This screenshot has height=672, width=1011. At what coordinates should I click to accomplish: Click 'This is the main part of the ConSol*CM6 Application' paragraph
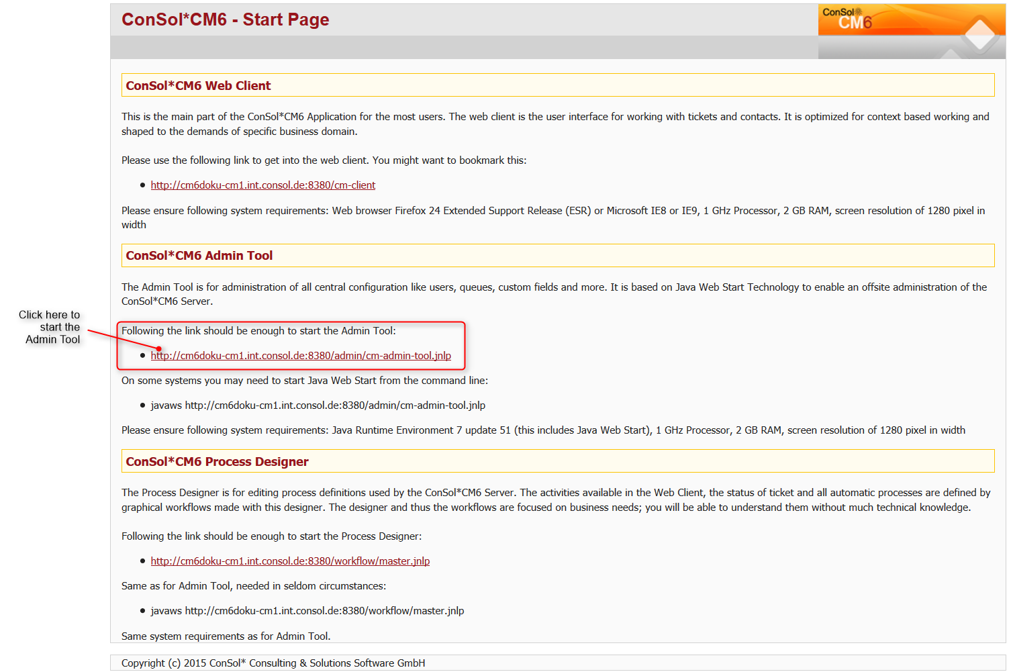pos(555,124)
